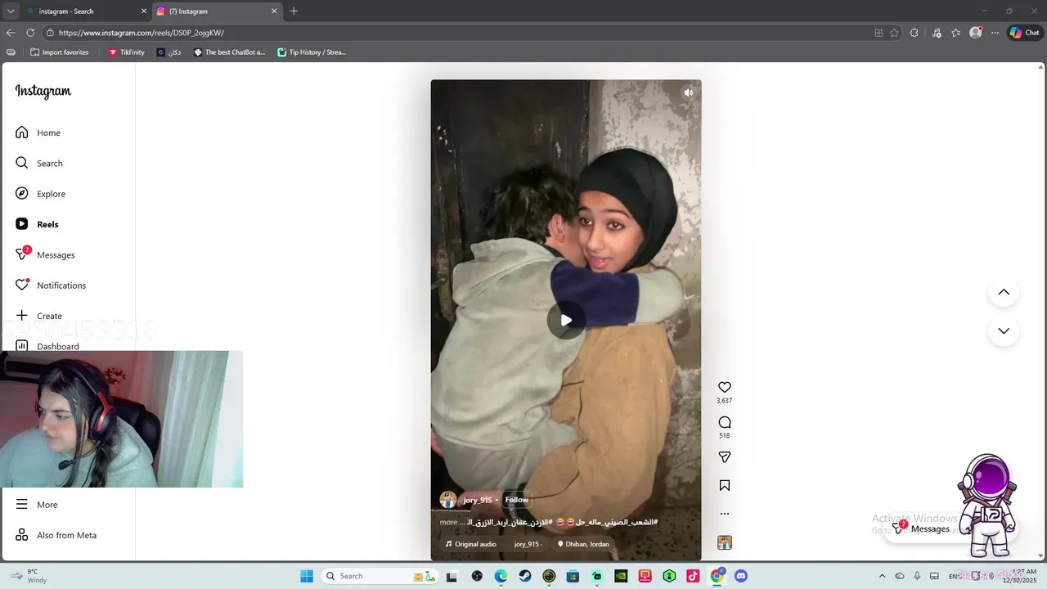Click jory_915 profile picture on reel
This screenshot has width=1047, height=589.
click(x=447, y=500)
